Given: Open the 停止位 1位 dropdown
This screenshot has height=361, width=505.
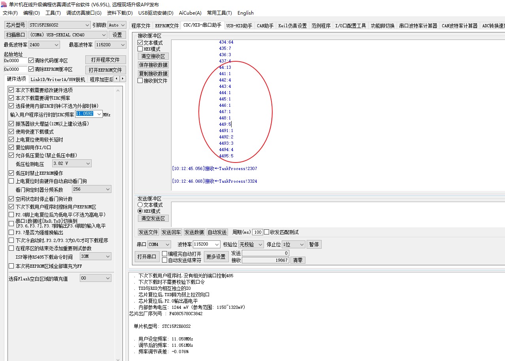Looking at the screenshot, I should click(x=301, y=244).
